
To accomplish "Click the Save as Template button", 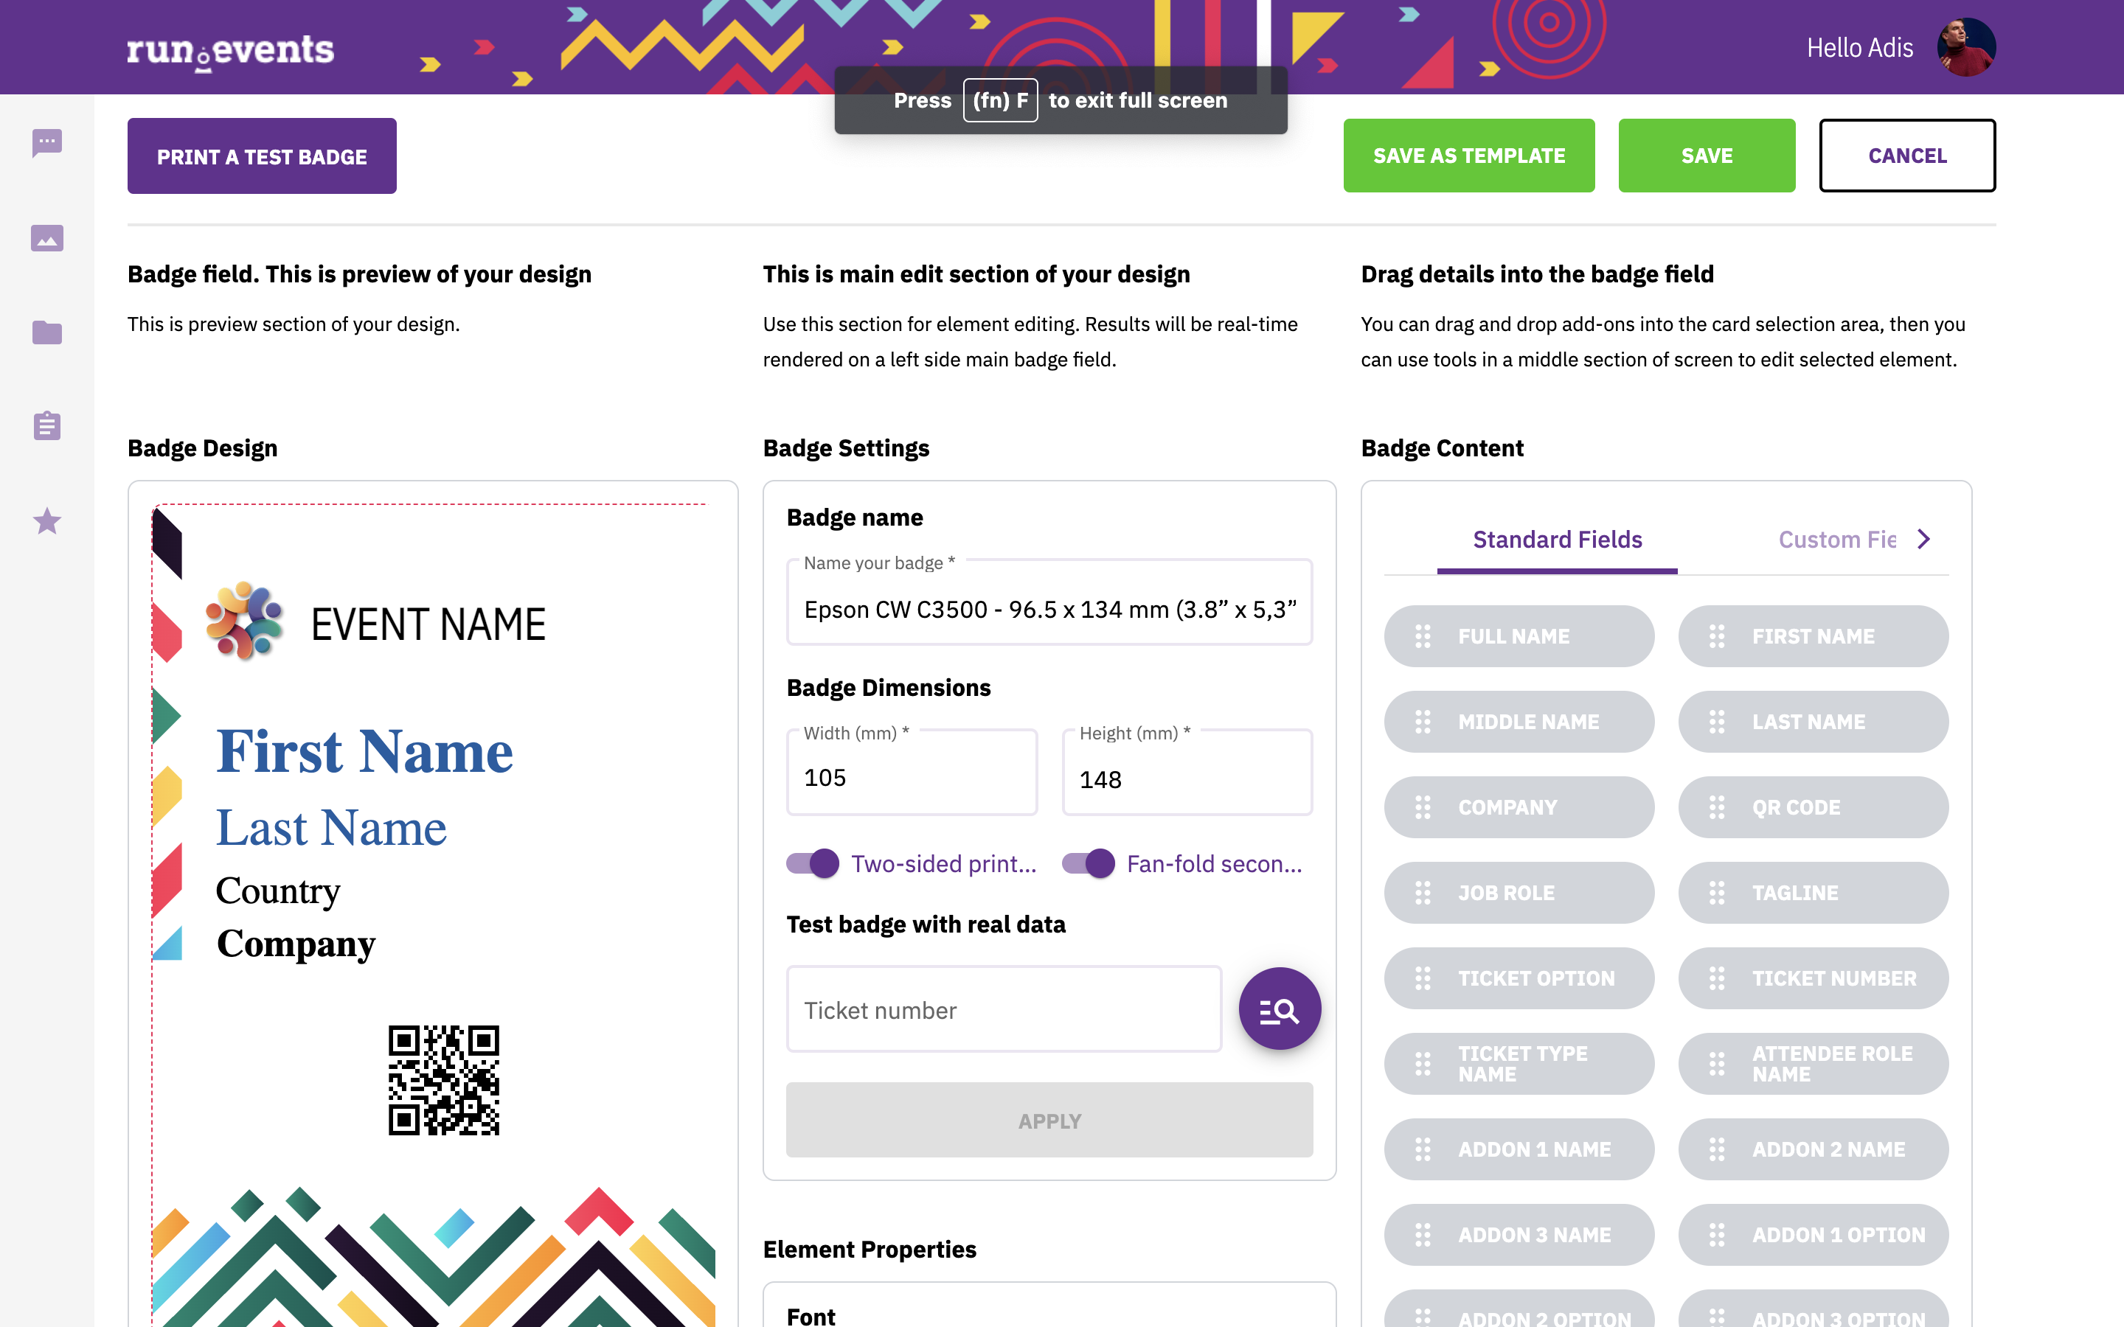I will click(1469, 156).
